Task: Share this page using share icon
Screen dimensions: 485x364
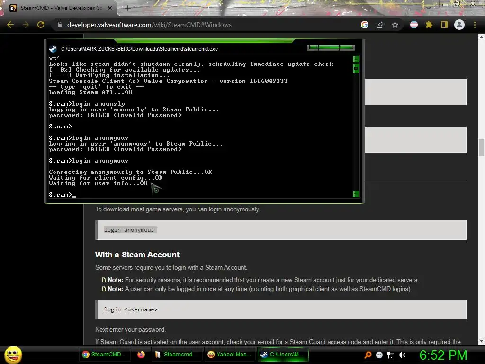Action: tap(380, 25)
